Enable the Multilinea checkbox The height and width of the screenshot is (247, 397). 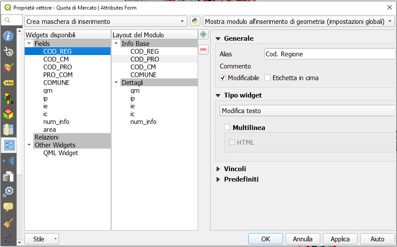click(227, 127)
